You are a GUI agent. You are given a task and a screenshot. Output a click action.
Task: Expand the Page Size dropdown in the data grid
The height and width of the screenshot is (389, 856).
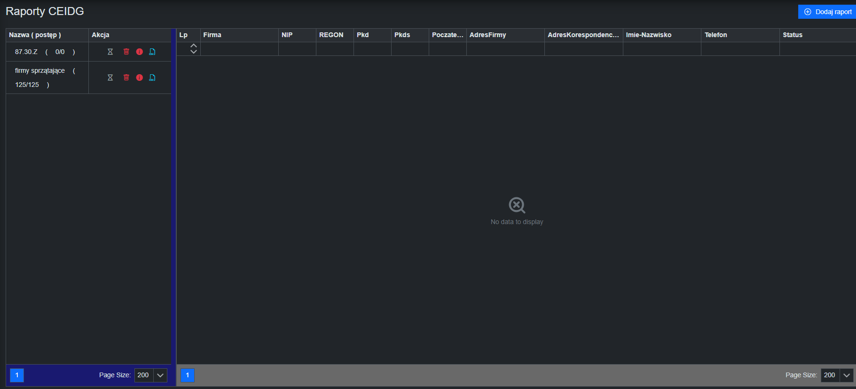847,375
